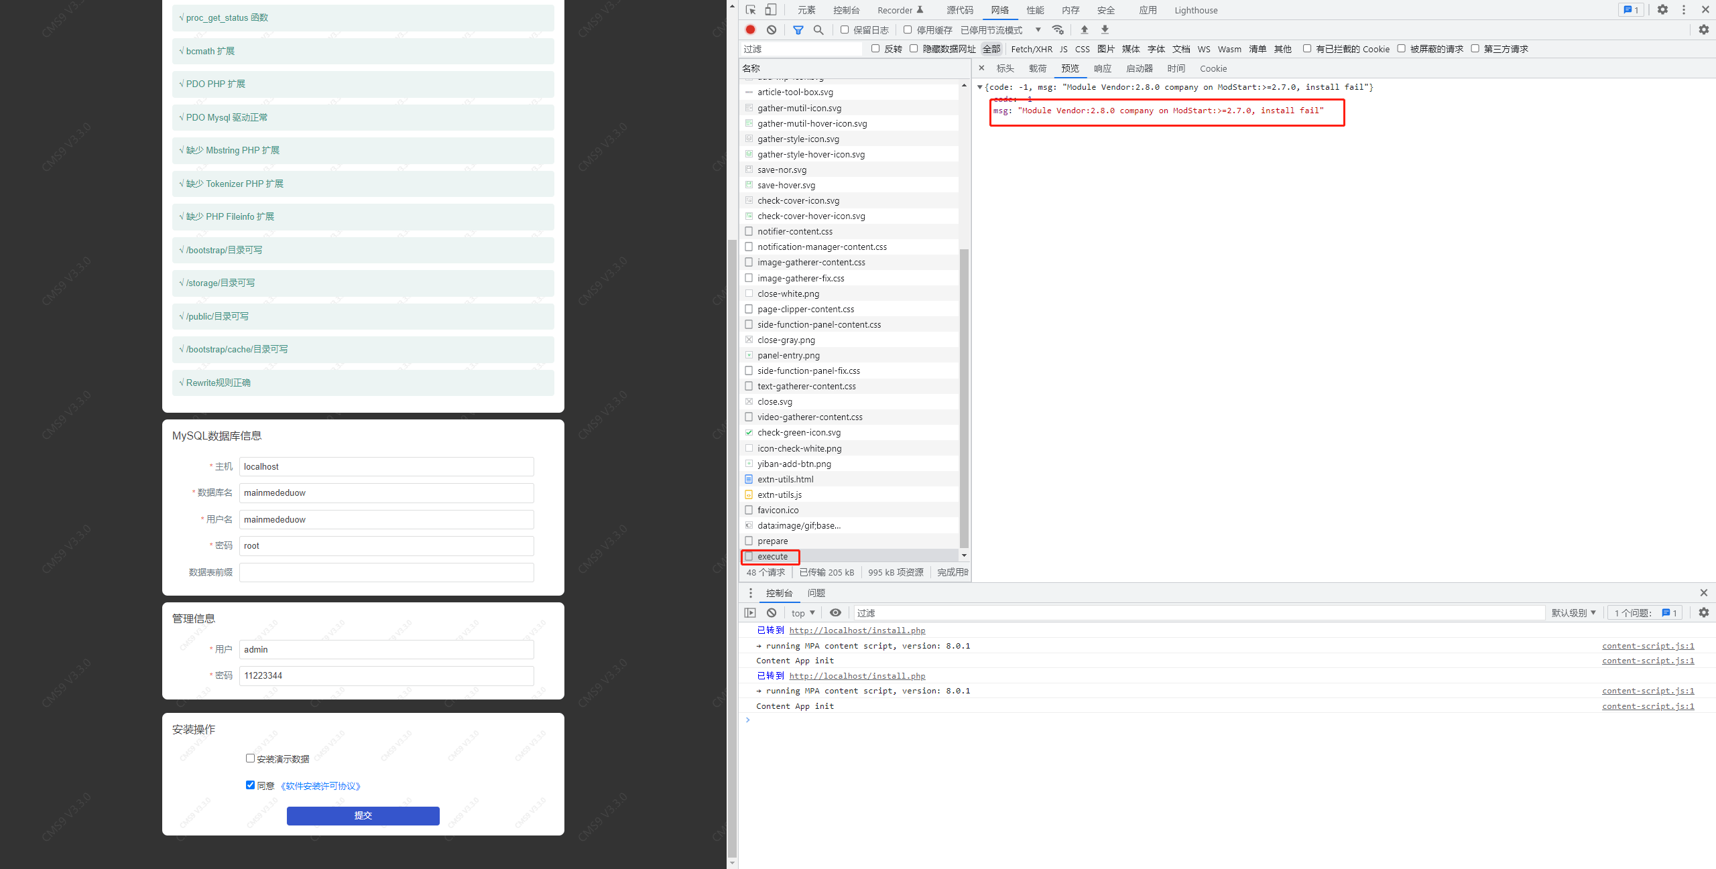Stop recording network log red button
Viewport: 1716px width, 869px height.
coord(751,29)
